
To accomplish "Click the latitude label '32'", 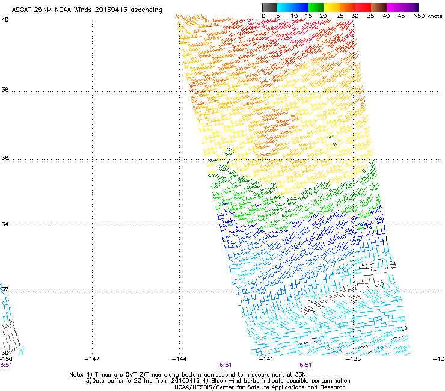I will coord(5,289).
